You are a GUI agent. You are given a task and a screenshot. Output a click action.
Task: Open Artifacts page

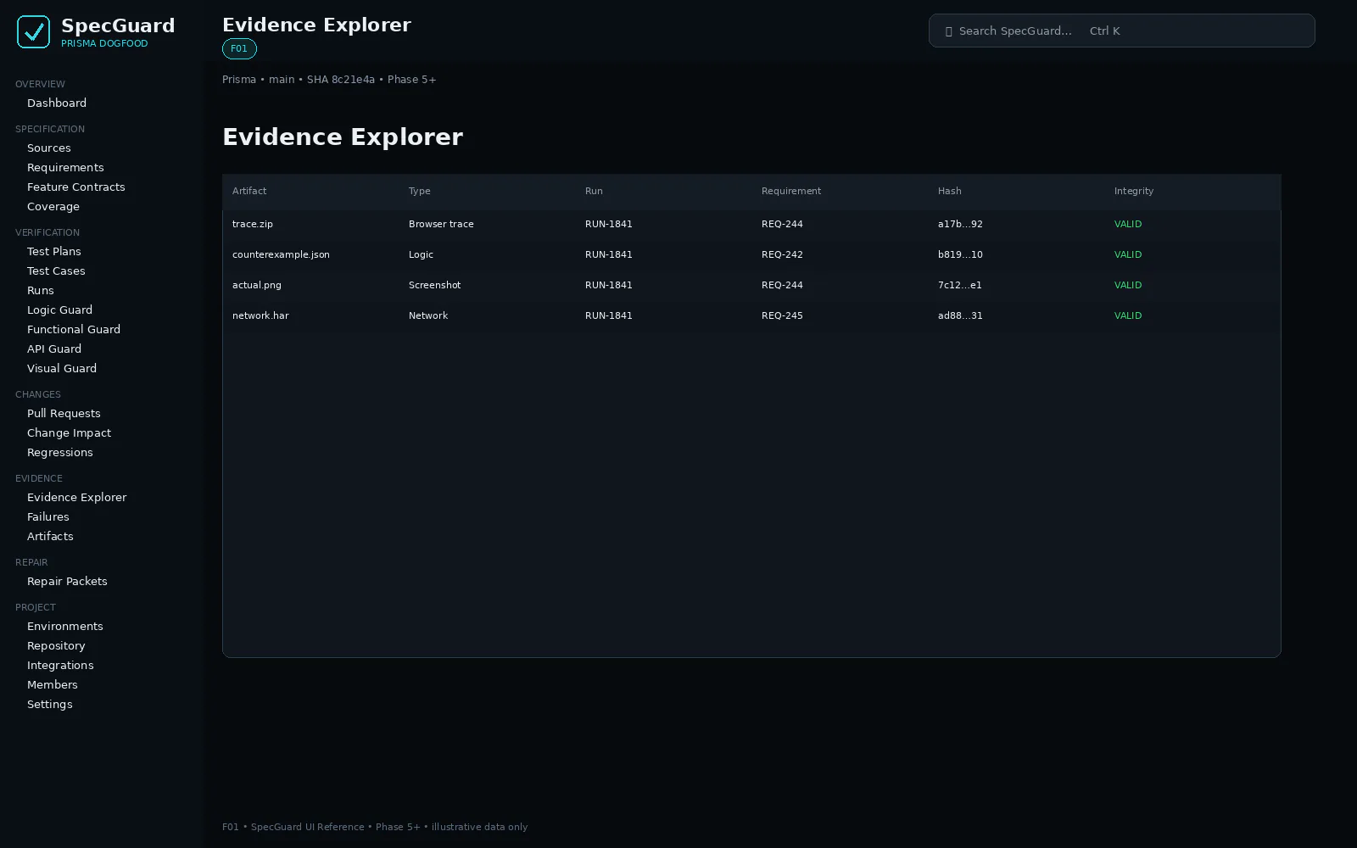(50, 536)
